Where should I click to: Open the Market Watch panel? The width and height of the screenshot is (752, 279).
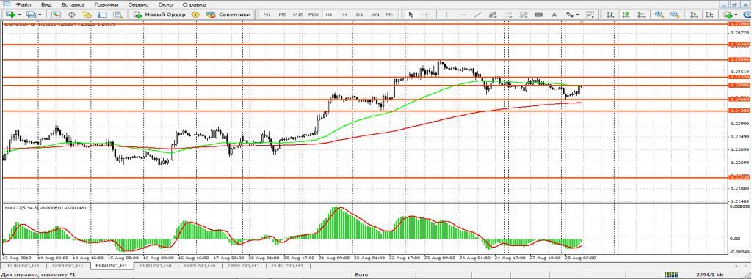pos(56,15)
